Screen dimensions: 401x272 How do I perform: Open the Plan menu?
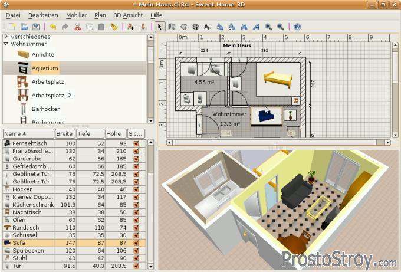point(100,15)
